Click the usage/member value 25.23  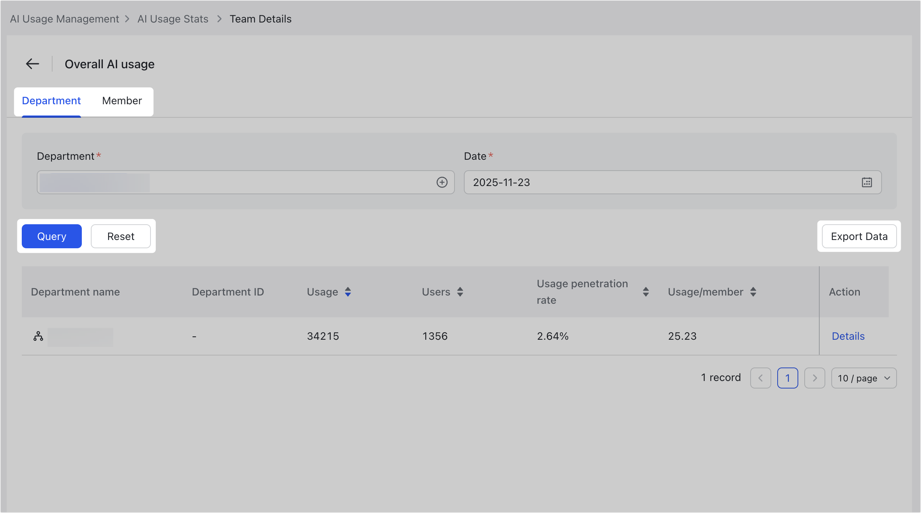(x=682, y=336)
